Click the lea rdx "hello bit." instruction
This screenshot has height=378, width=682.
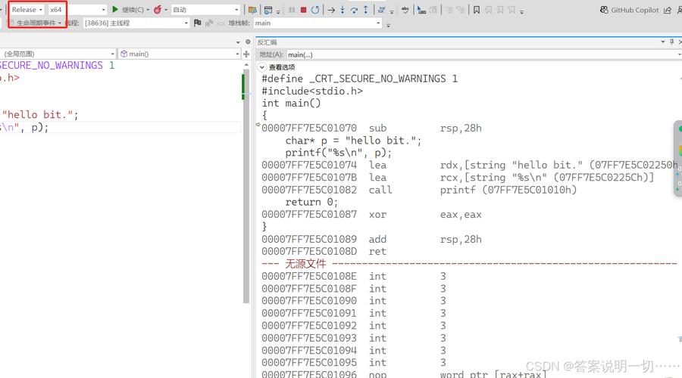pyautogui.click(x=470, y=165)
